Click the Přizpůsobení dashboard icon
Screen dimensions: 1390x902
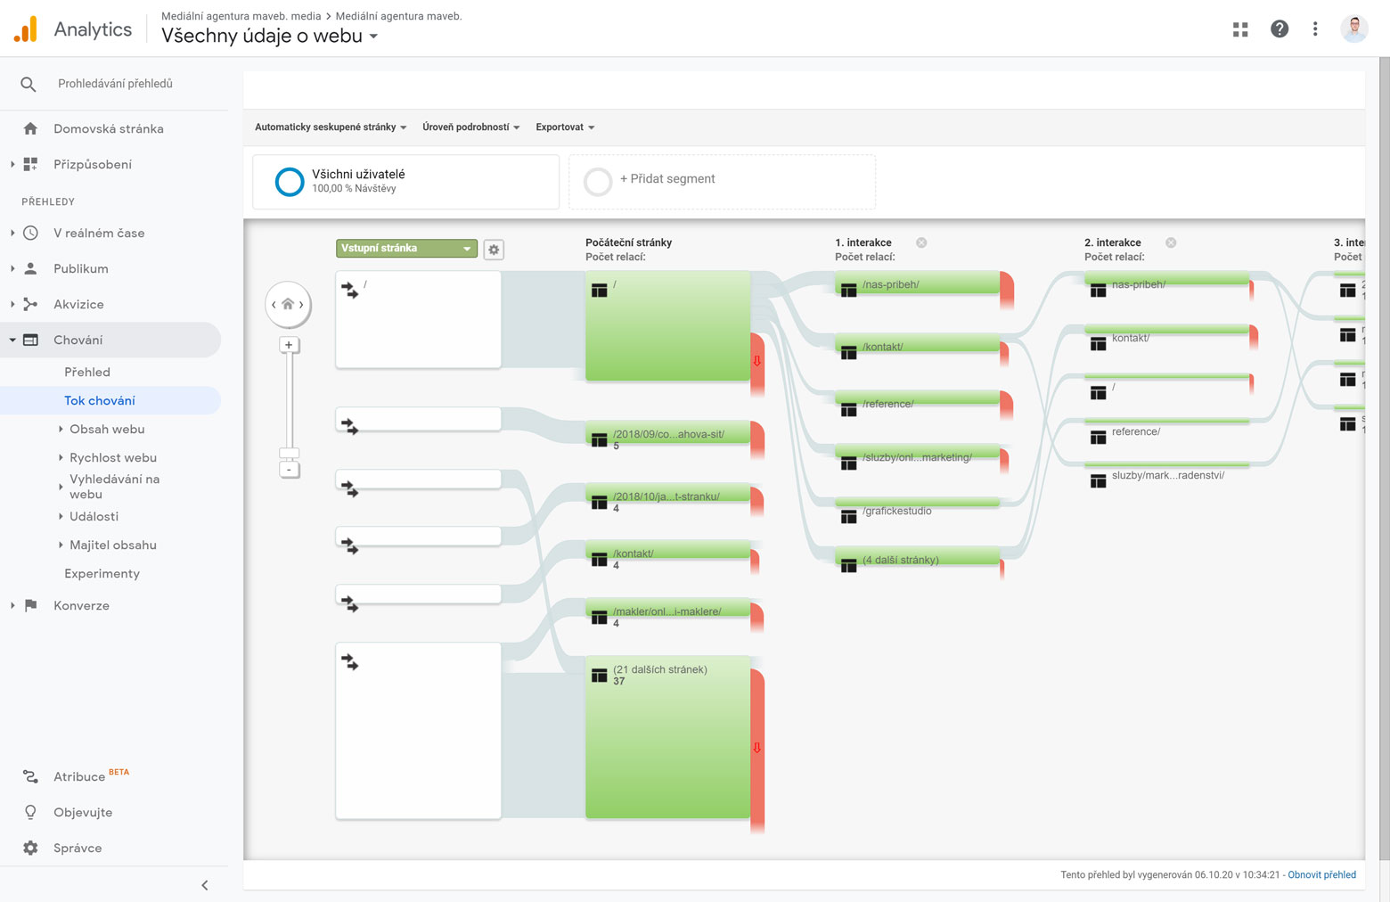30,164
